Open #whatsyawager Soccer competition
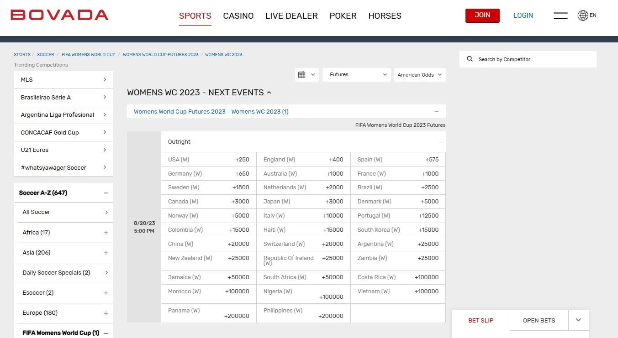 pos(63,167)
